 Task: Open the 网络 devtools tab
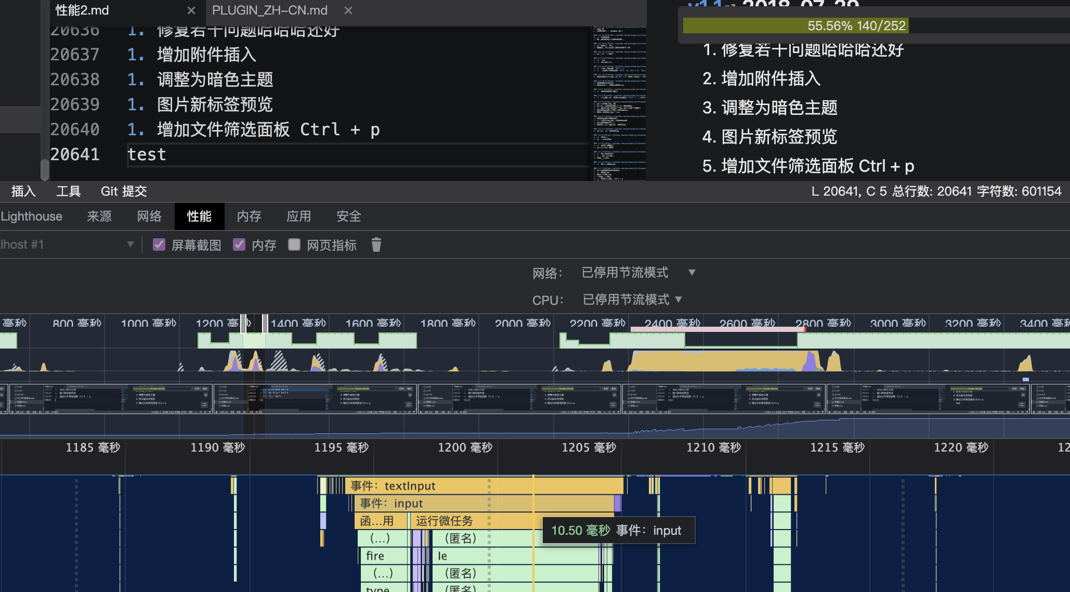click(149, 216)
